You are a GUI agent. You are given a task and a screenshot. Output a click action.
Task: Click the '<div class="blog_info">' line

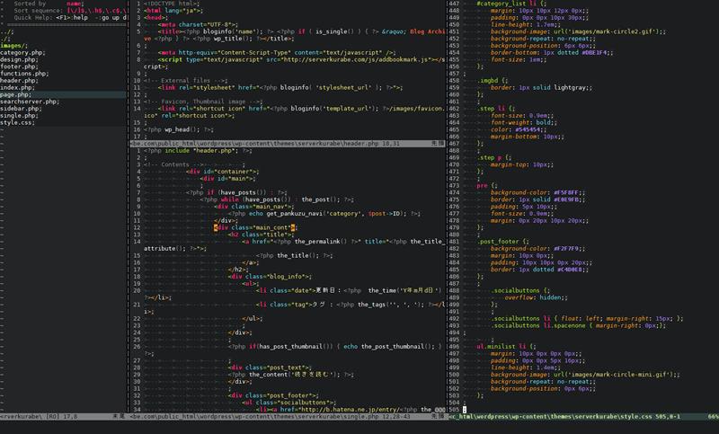click(x=270, y=277)
